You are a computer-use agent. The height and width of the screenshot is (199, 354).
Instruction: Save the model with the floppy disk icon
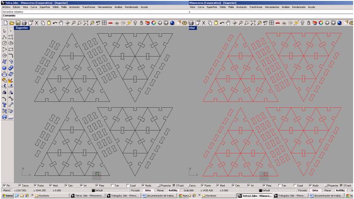(18, 23)
